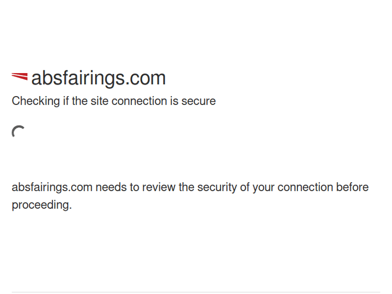Select the word "connection" in the subtitle
This screenshot has height=294, width=392.
[x=139, y=101]
